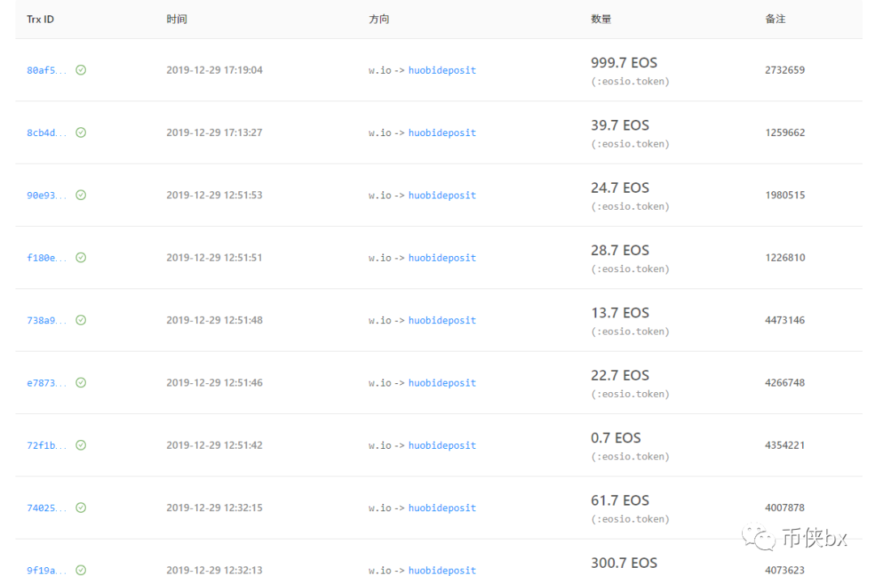Click the verified checkmark icon for 90e93

81,194
